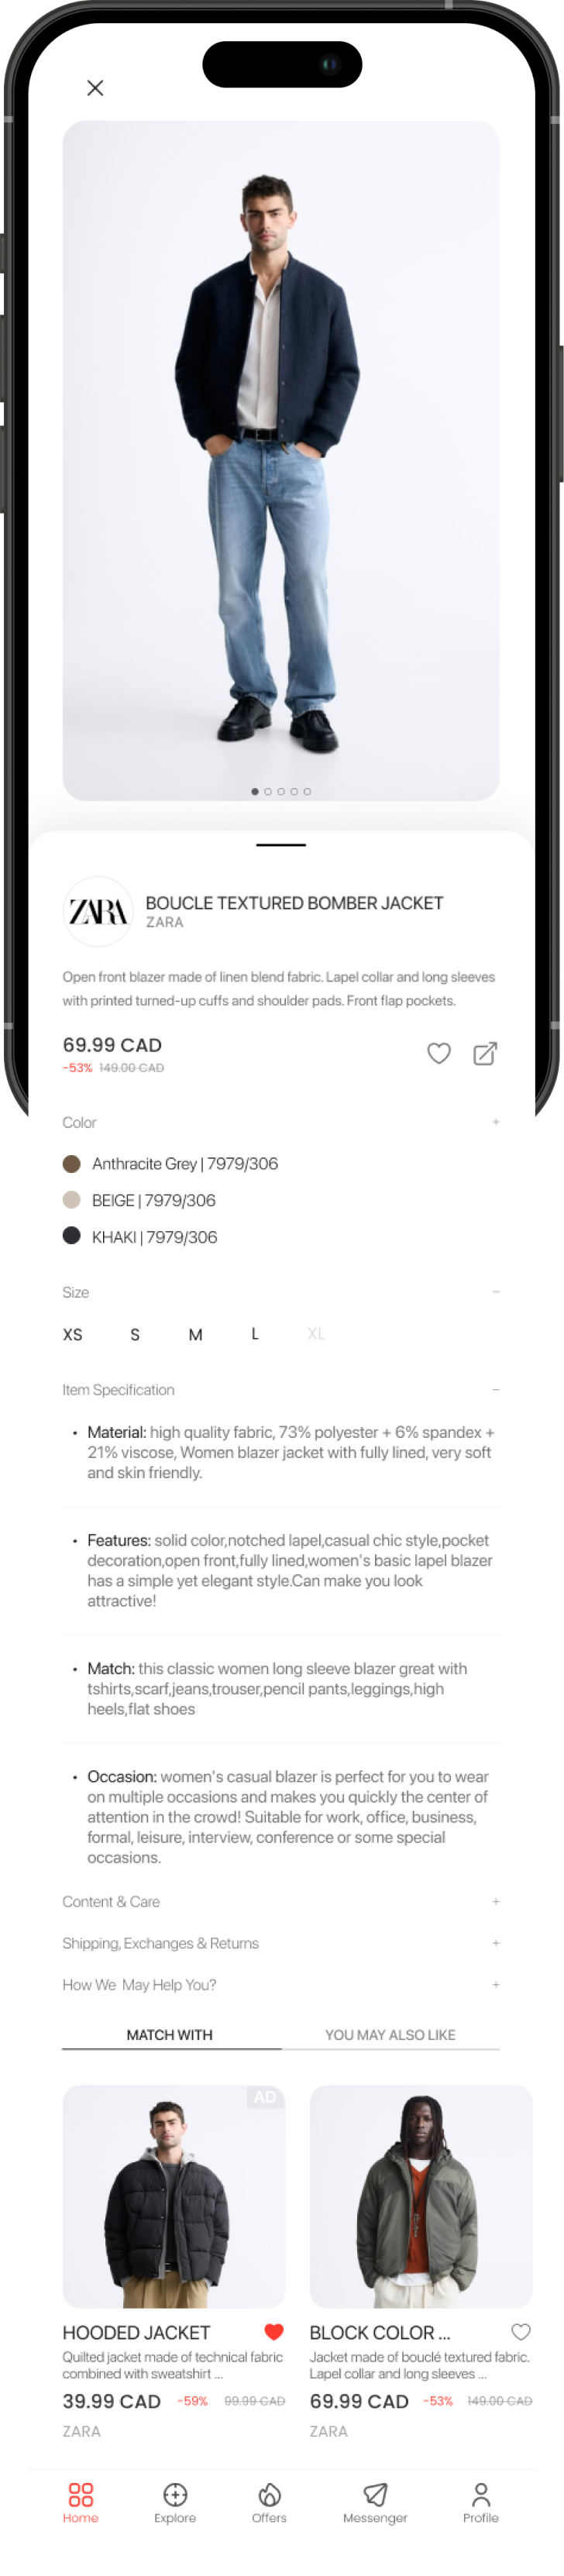Viewport: 564px width, 2576px height.
Task: Open Offers flame icon
Action: (x=269, y=2502)
